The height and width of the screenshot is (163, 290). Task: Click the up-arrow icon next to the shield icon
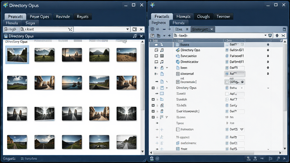[277, 35]
